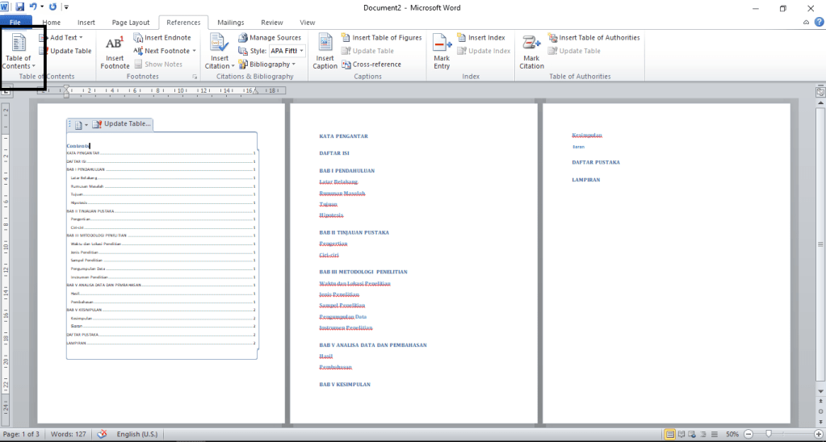Click the zoom slider in status bar
Image resolution: width=826 pixels, height=442 pixels.
767,434
